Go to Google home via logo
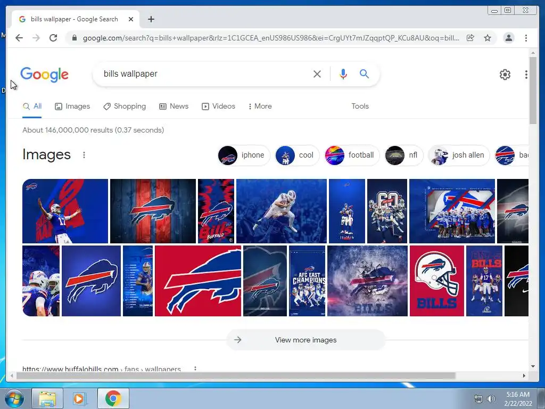 pos(45,75)
